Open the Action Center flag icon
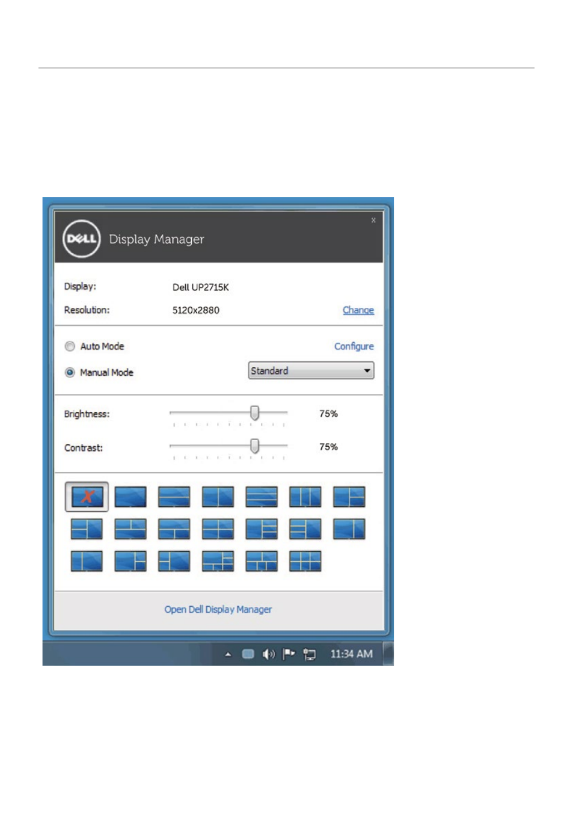 (x=289, y=654)
